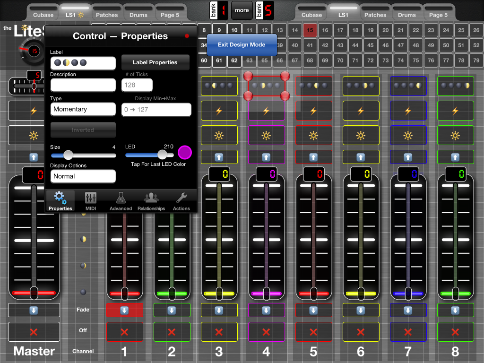Click the more button between banks
Viewport: 484px width, 363px height.
pos(242,10)
